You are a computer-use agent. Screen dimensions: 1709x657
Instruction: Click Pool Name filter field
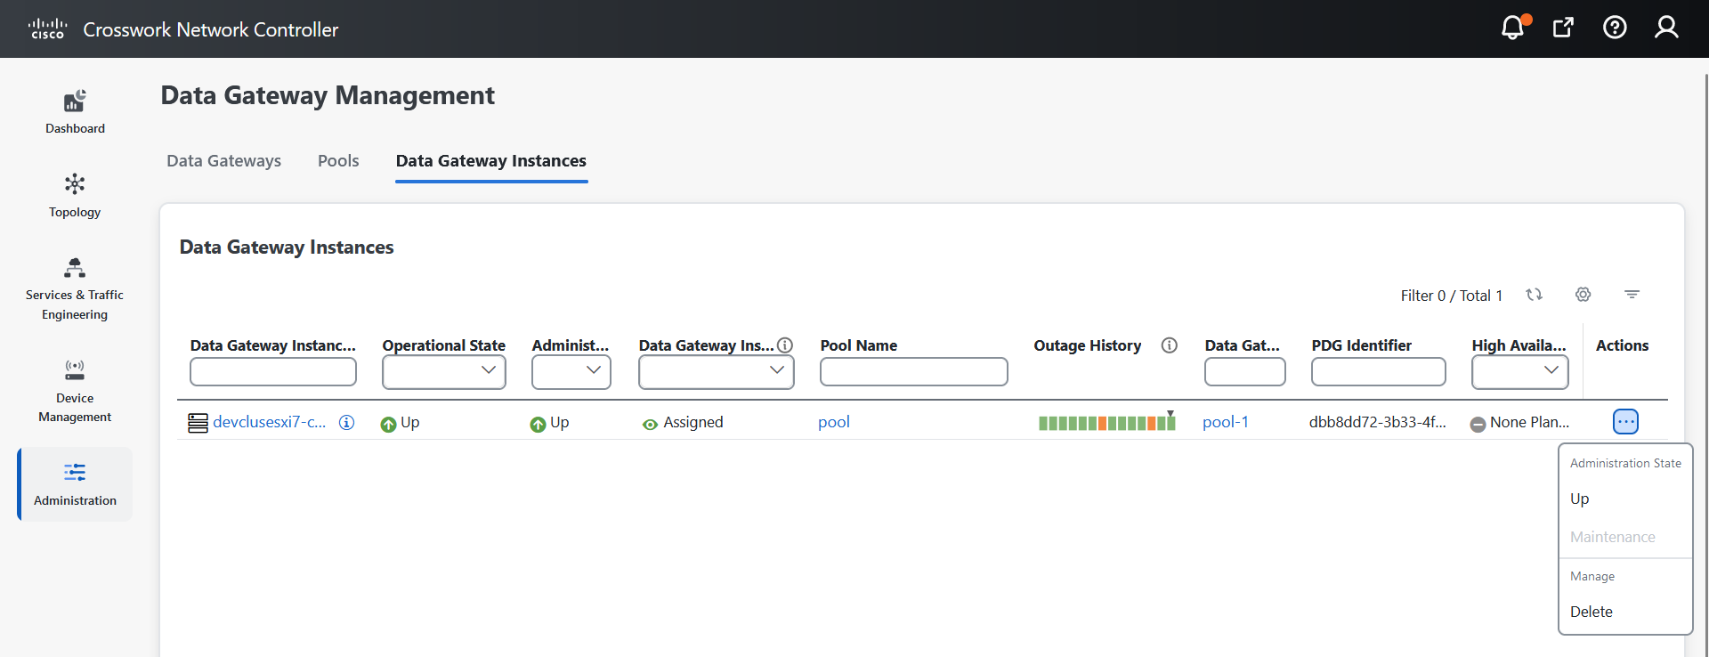pyautogui.click(x=914, y=371)
